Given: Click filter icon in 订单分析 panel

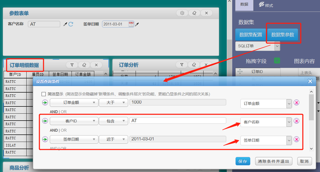Looking at the screenshot, I should tap(182, 65).
